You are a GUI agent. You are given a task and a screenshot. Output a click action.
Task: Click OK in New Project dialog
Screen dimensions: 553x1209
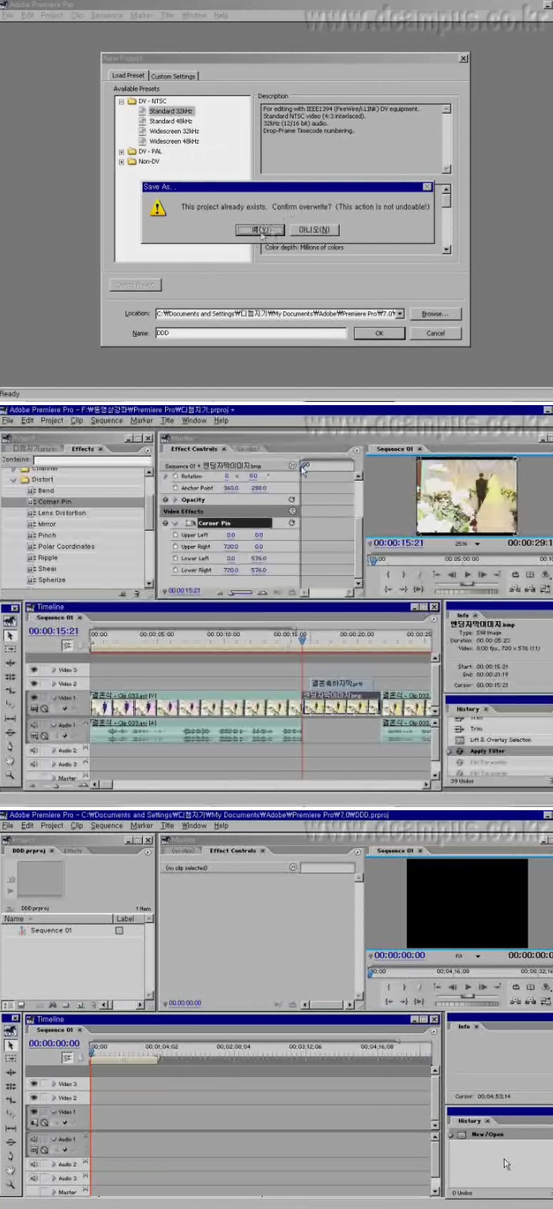pos(378,333)
